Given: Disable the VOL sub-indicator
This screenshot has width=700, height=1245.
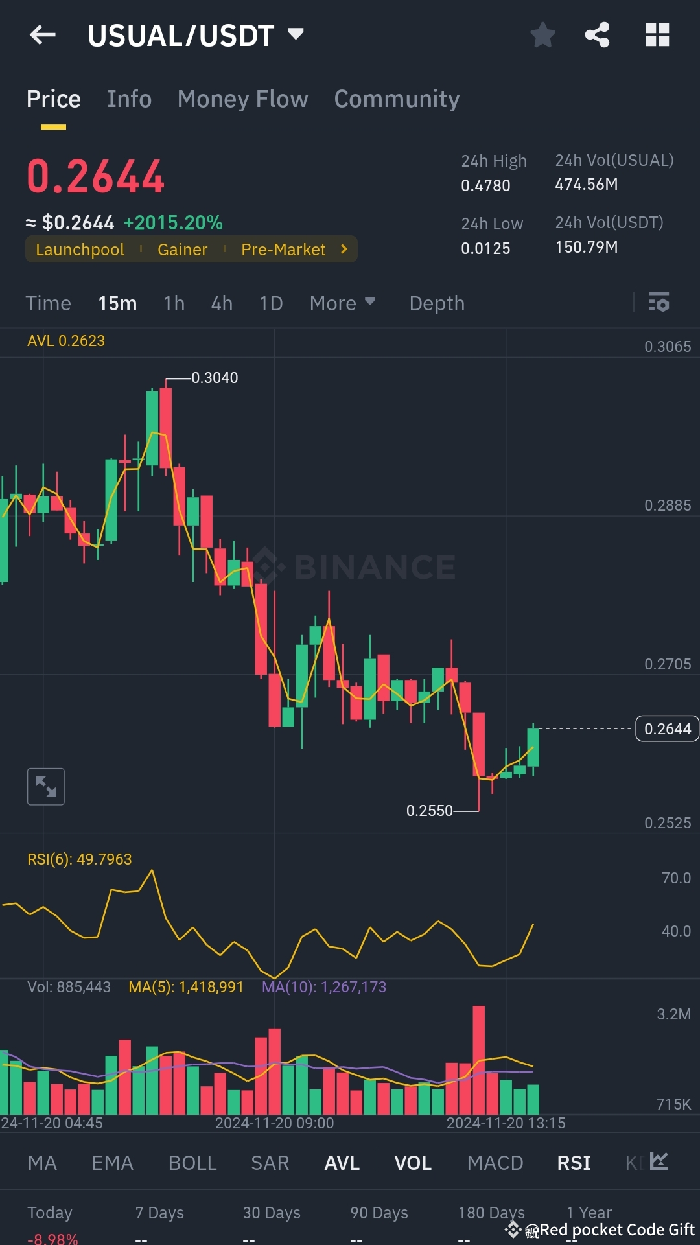Looking at the screenshot, I should pos(413,1163).
